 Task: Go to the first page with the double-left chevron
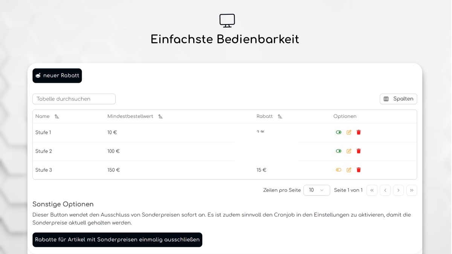pyautogui.click(x=372, y=190)
